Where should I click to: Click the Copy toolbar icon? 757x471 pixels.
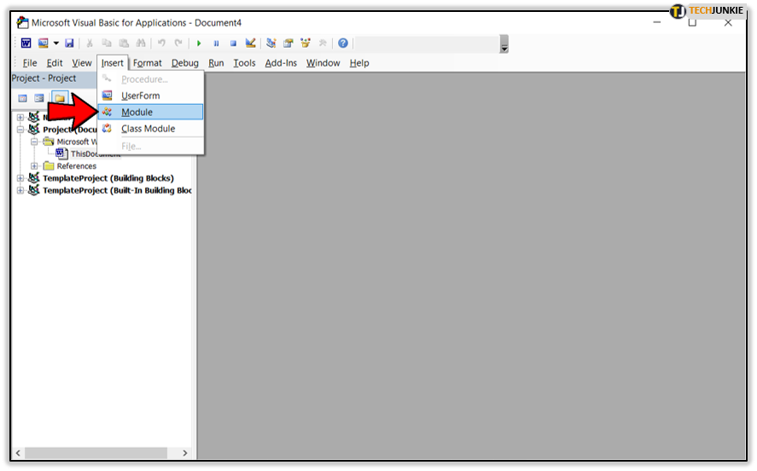point(107,44)
